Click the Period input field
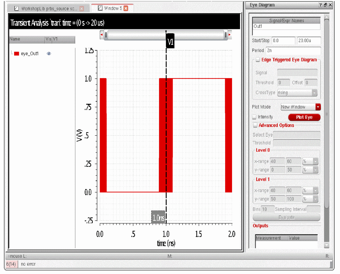The height and width of the screenshot is (274, 340). point(293,50)
